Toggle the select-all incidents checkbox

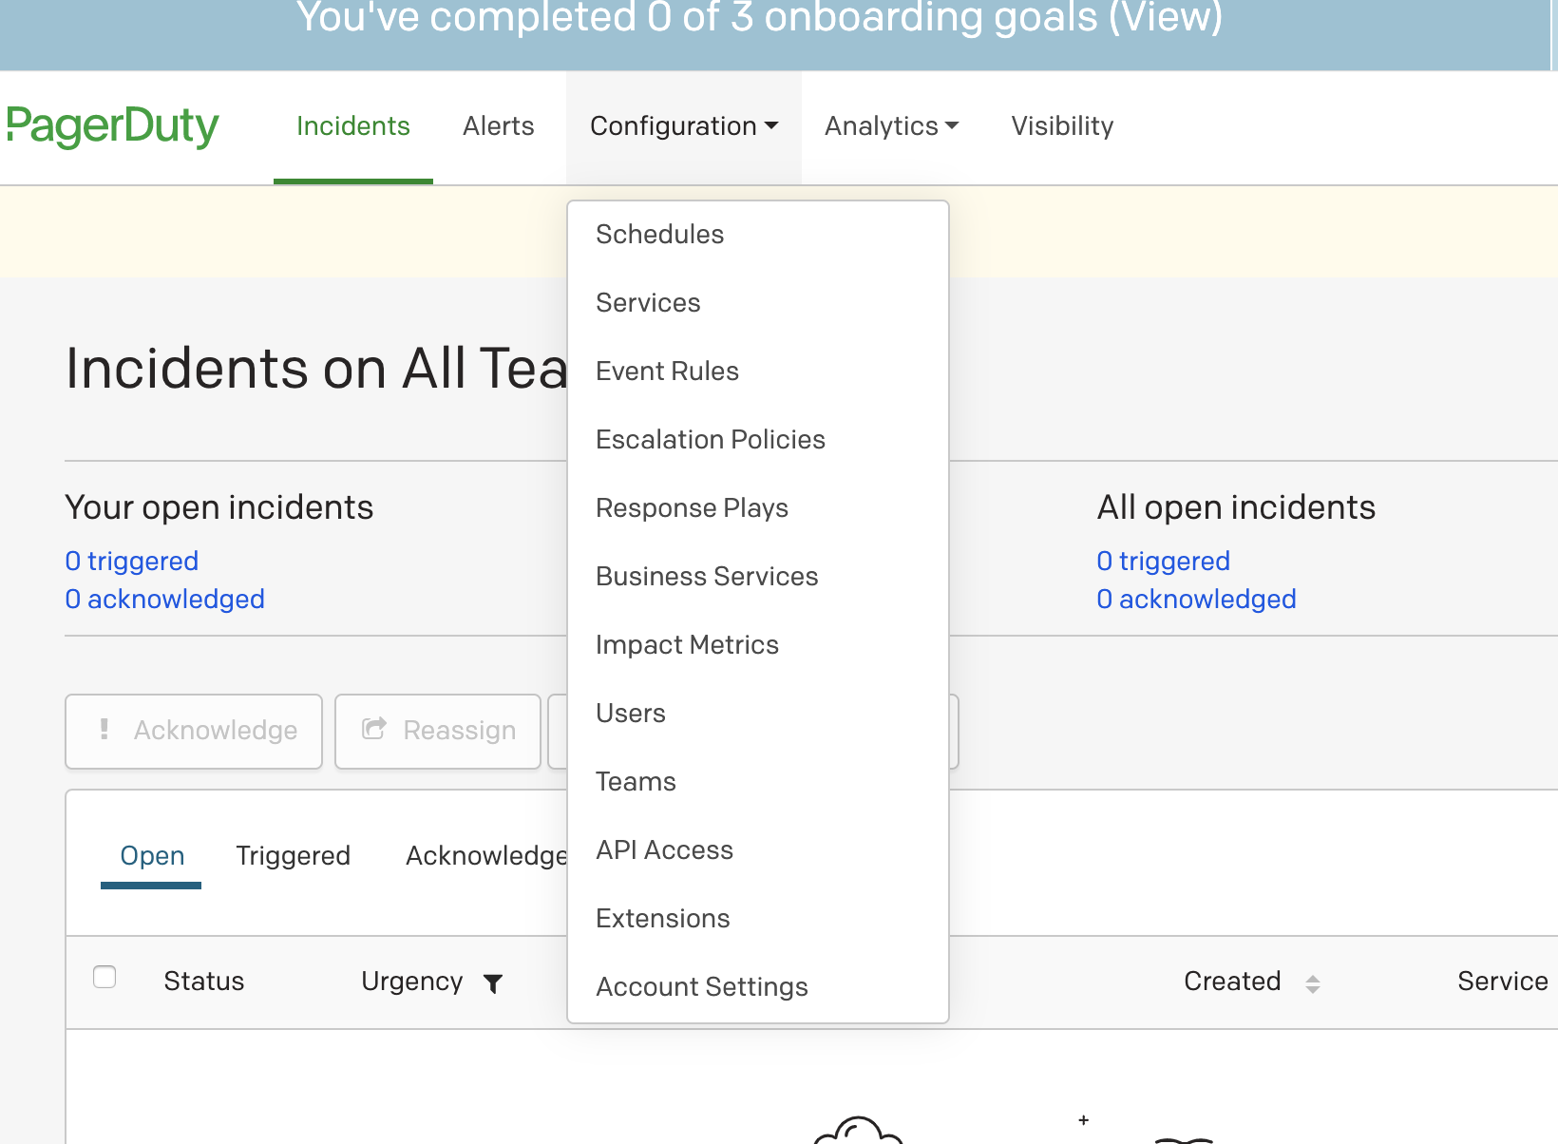[104, 977]
